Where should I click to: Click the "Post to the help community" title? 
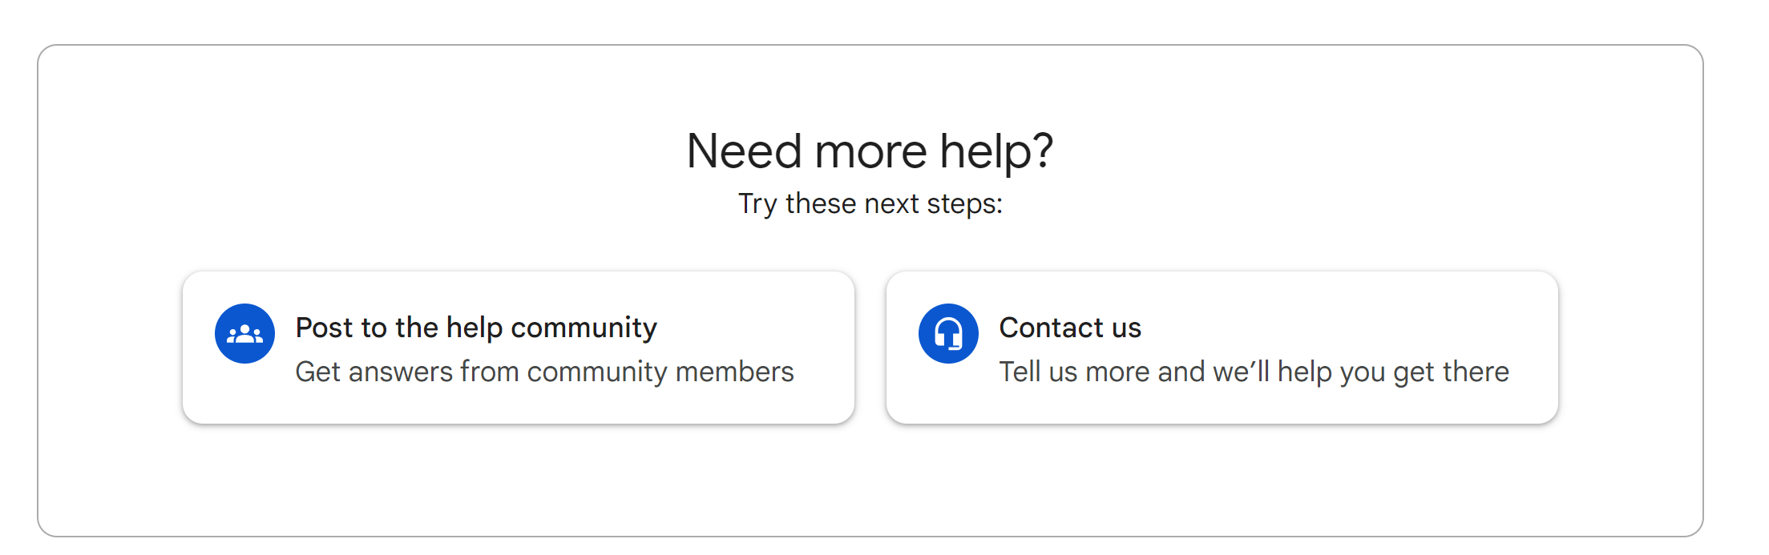click(476, 328)
